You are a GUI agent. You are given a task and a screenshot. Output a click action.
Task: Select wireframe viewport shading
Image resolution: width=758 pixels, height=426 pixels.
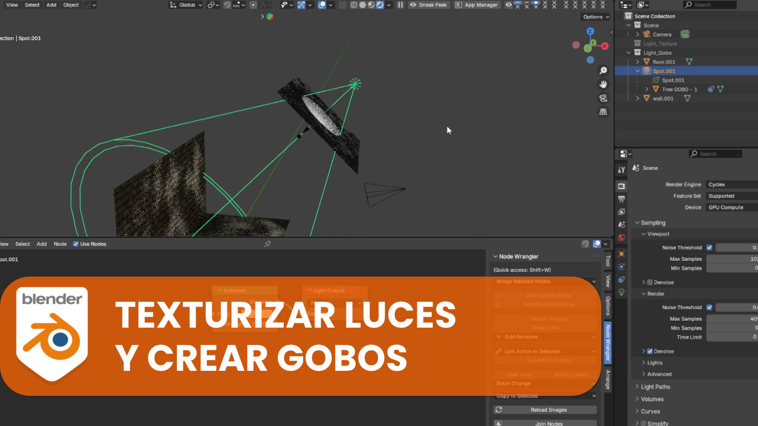pos(354,5)
